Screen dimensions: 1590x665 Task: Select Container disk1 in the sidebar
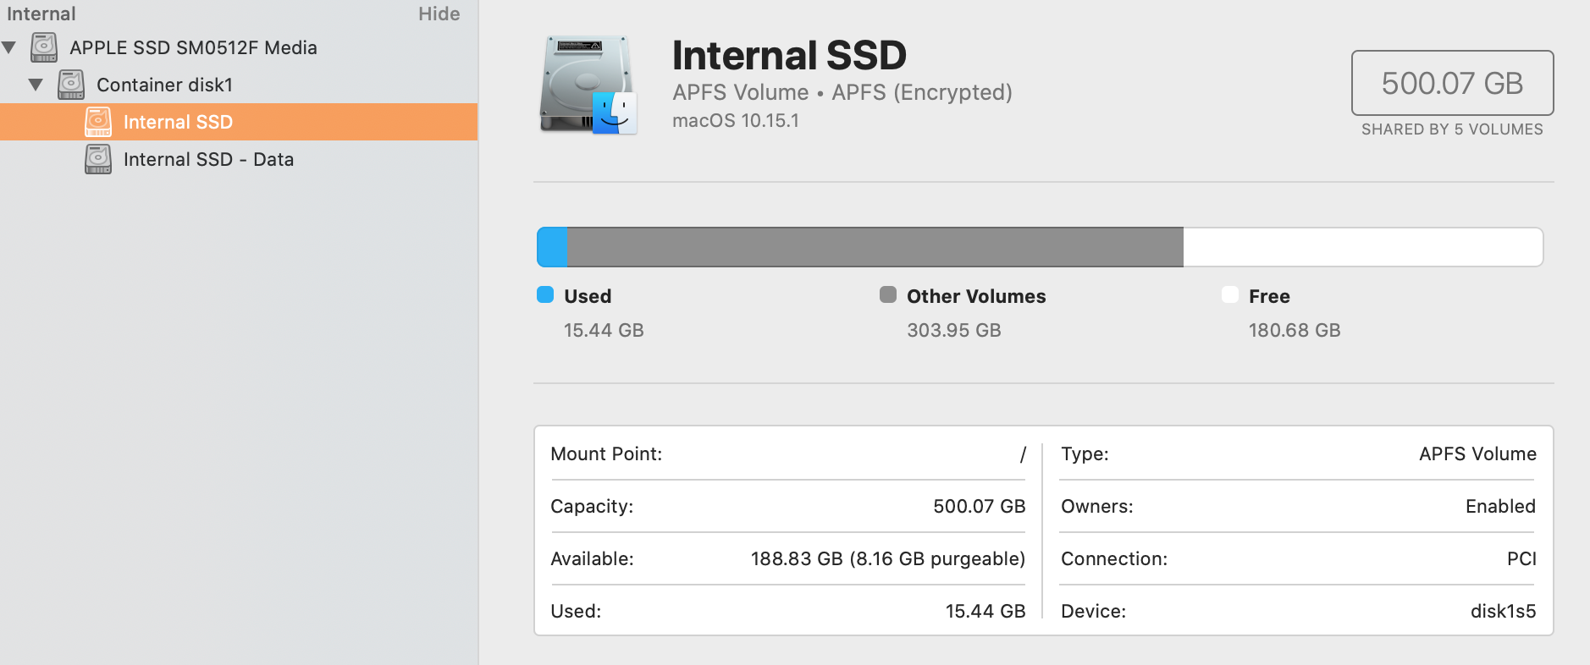(164, 85)
